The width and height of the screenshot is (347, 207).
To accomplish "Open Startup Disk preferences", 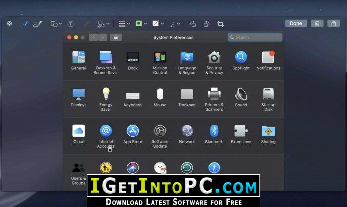I will pos(268,99).
